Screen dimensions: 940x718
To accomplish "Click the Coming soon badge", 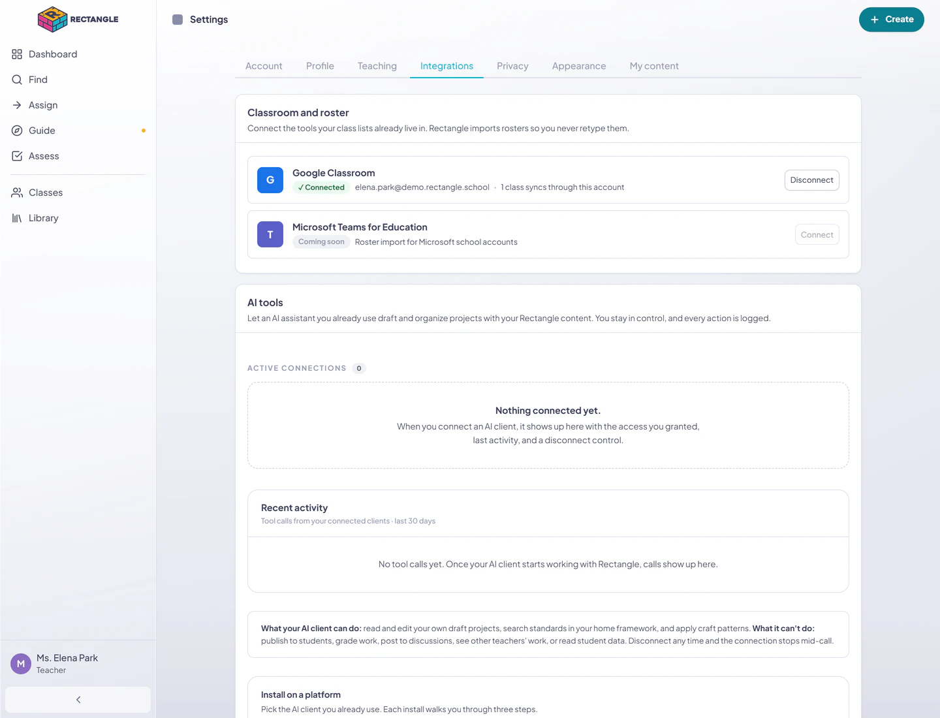I will (x=321, y=242).
